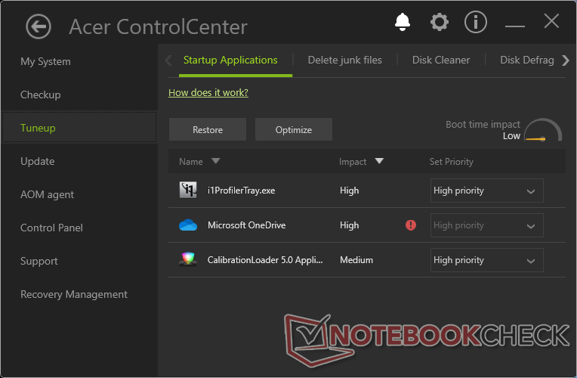This screenshot has height=378, width=577.
Task: Click the Impact column header text
Action: [353, 161]
